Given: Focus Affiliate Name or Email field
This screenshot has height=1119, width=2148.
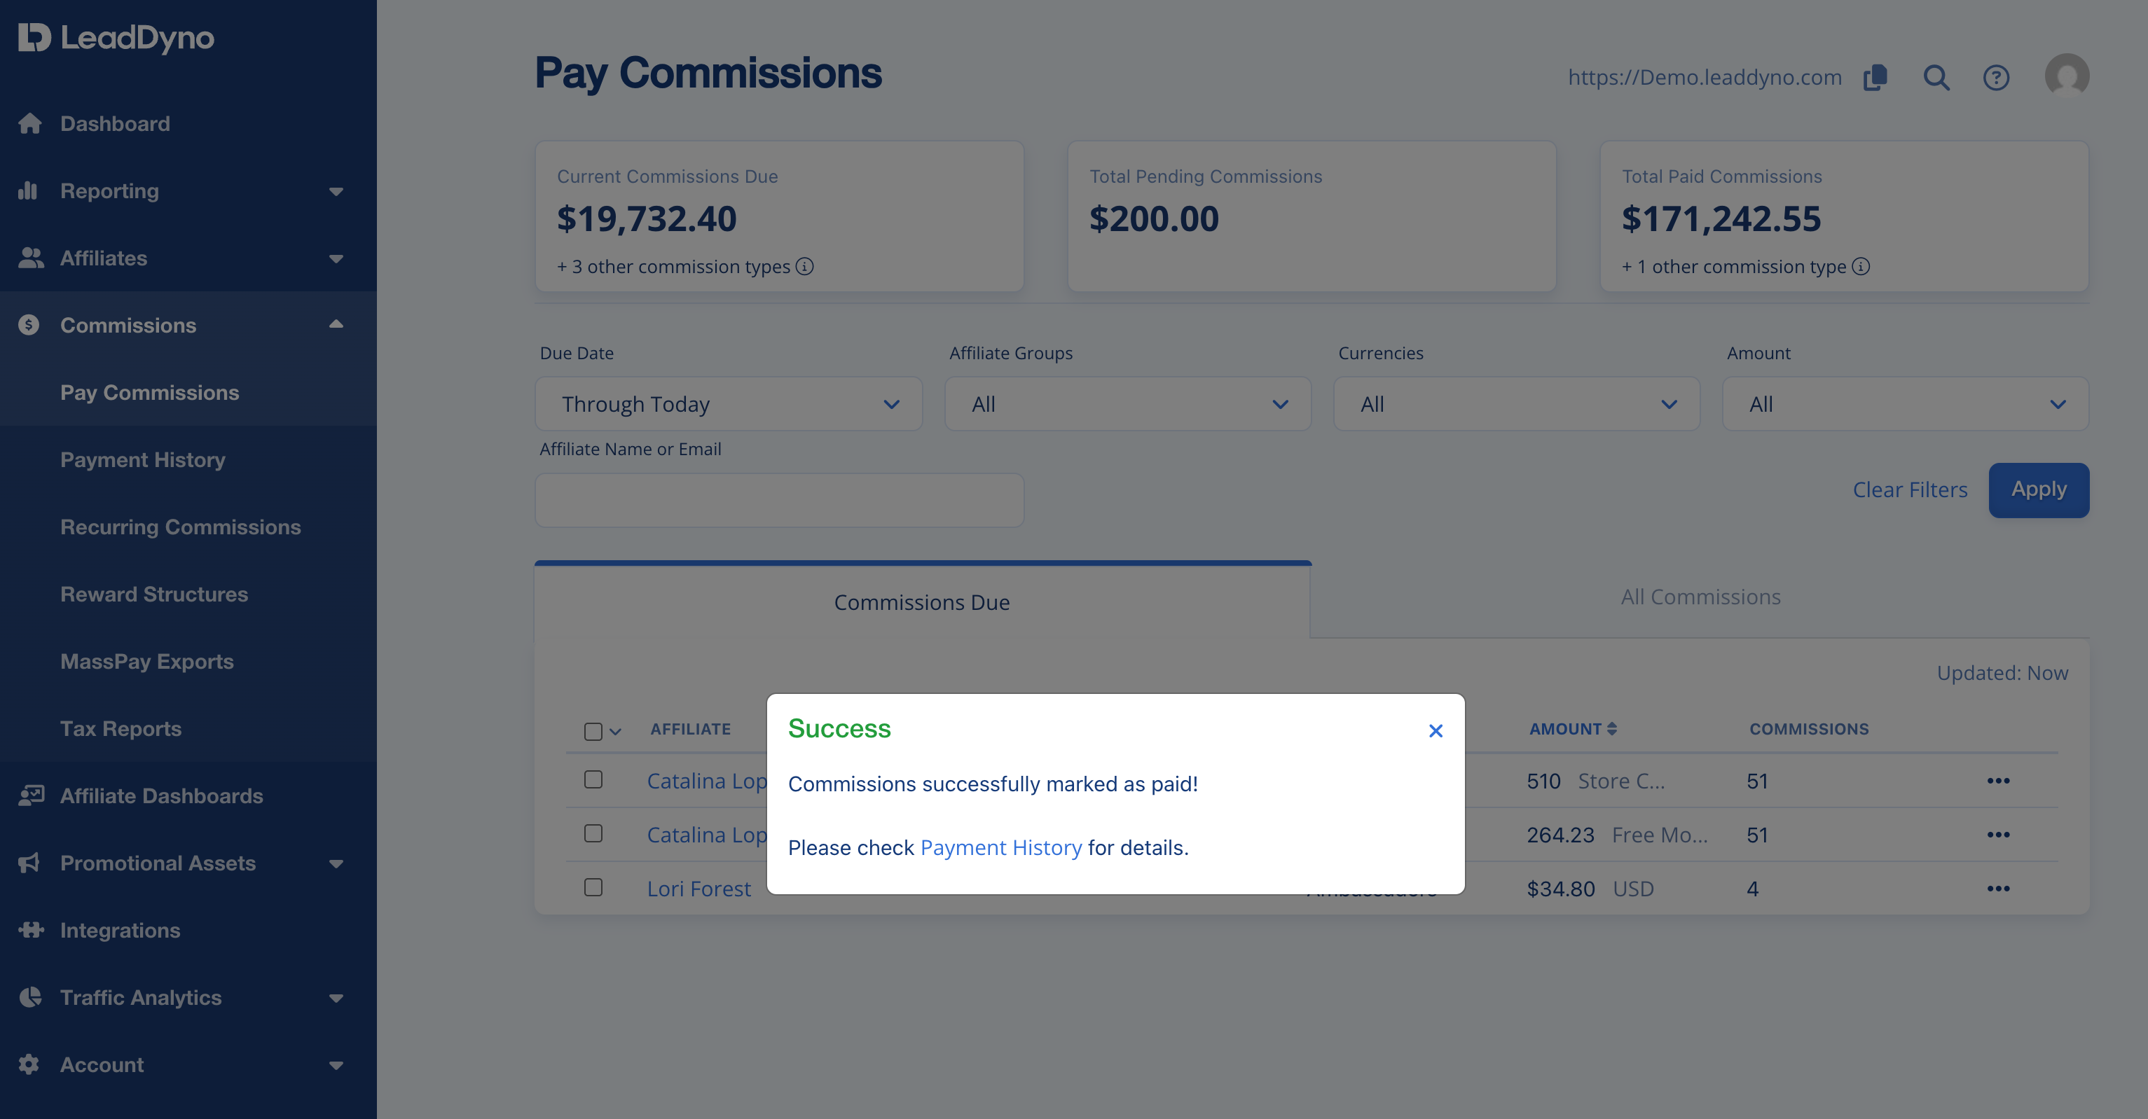Looking at the screenshot, I should click(779, 500).
